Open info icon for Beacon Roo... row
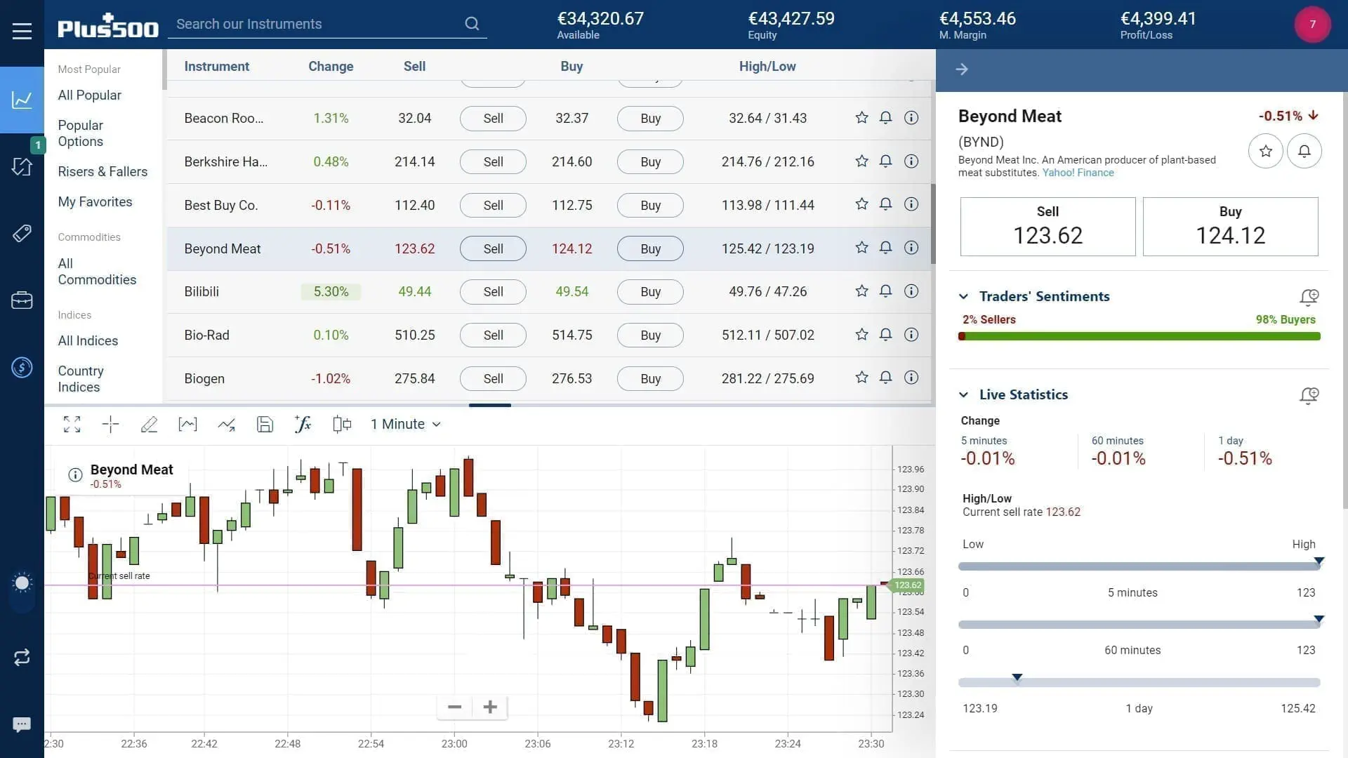The image size is (1348, 758). coord(911,118)
